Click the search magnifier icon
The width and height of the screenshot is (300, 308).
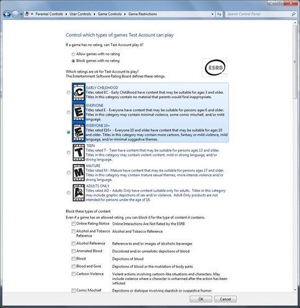(293, 14)
